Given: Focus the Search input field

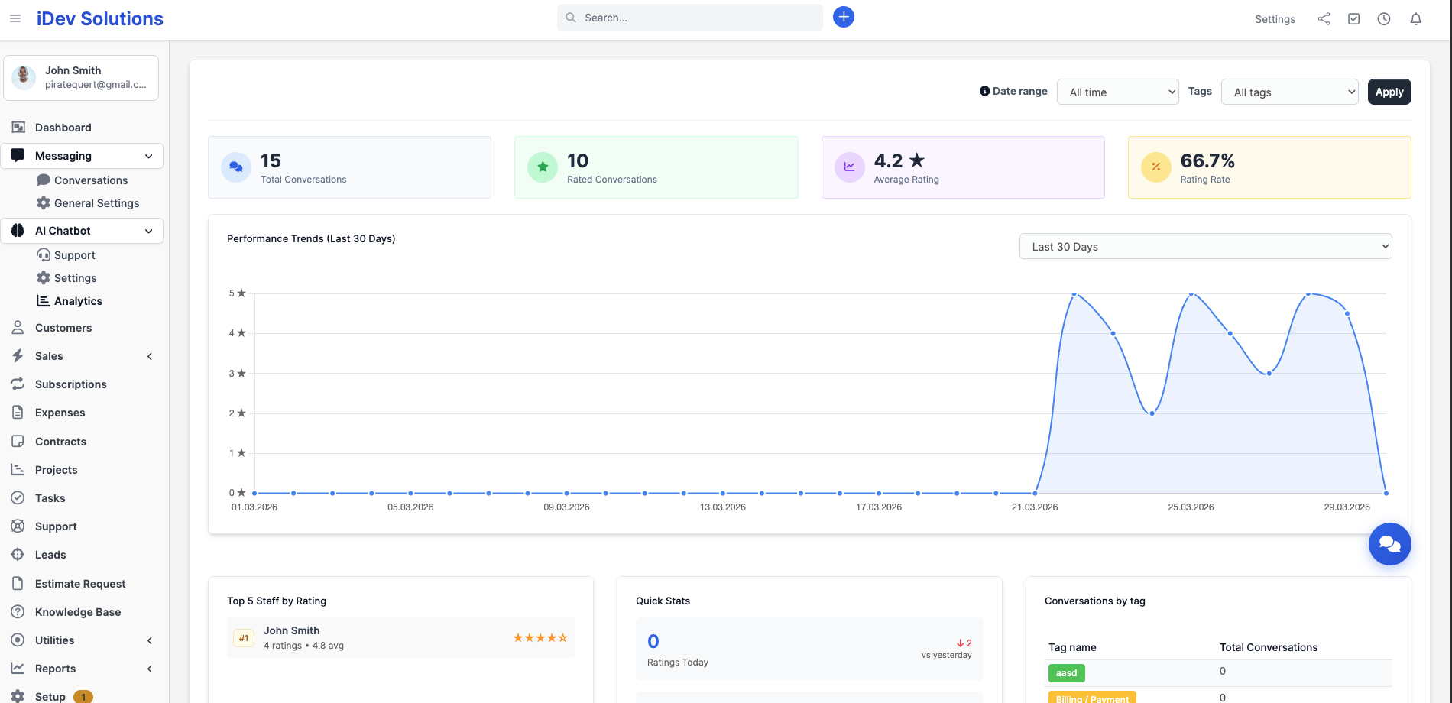Looking at the screenshot, I should [690, 18].
